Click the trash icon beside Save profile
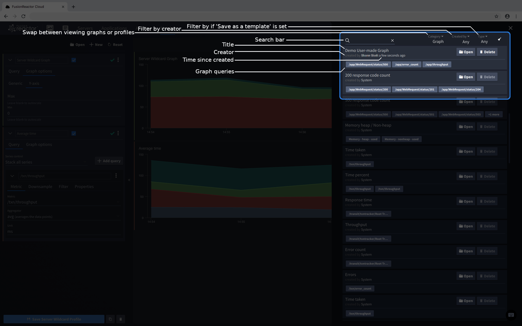 [121, 319]
